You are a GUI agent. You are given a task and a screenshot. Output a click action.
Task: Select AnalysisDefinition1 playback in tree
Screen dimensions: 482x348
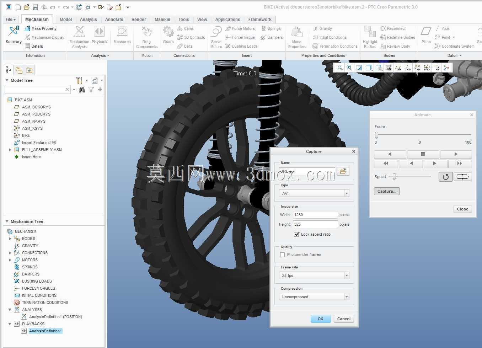[x=45, y=331]
